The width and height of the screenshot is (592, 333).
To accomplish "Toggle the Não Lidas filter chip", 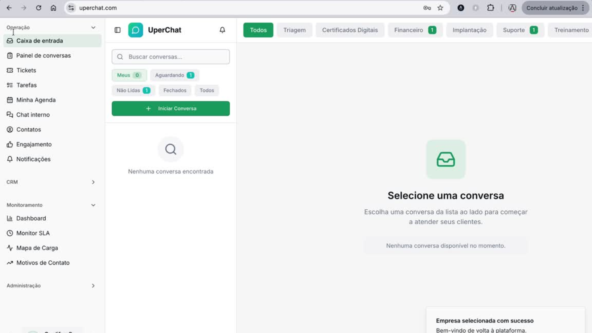I will tap(133, 90).
